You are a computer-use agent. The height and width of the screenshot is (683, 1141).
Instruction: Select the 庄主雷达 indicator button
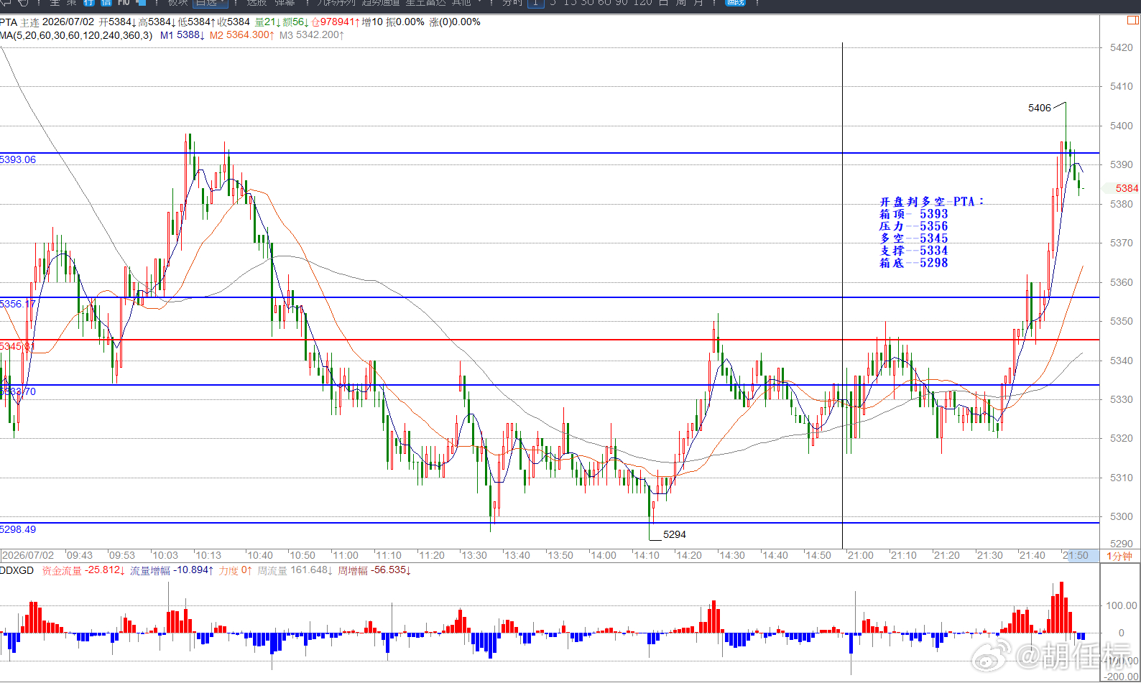click(425, 3)
